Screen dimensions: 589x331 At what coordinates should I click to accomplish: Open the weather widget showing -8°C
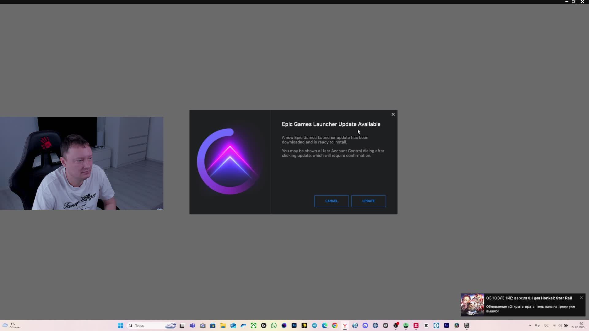pyautogui.click(x=12, y=325)
